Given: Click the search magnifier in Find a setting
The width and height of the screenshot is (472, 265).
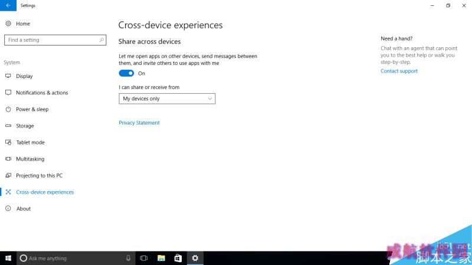Looking at the screenshot, I should (101, 40).
